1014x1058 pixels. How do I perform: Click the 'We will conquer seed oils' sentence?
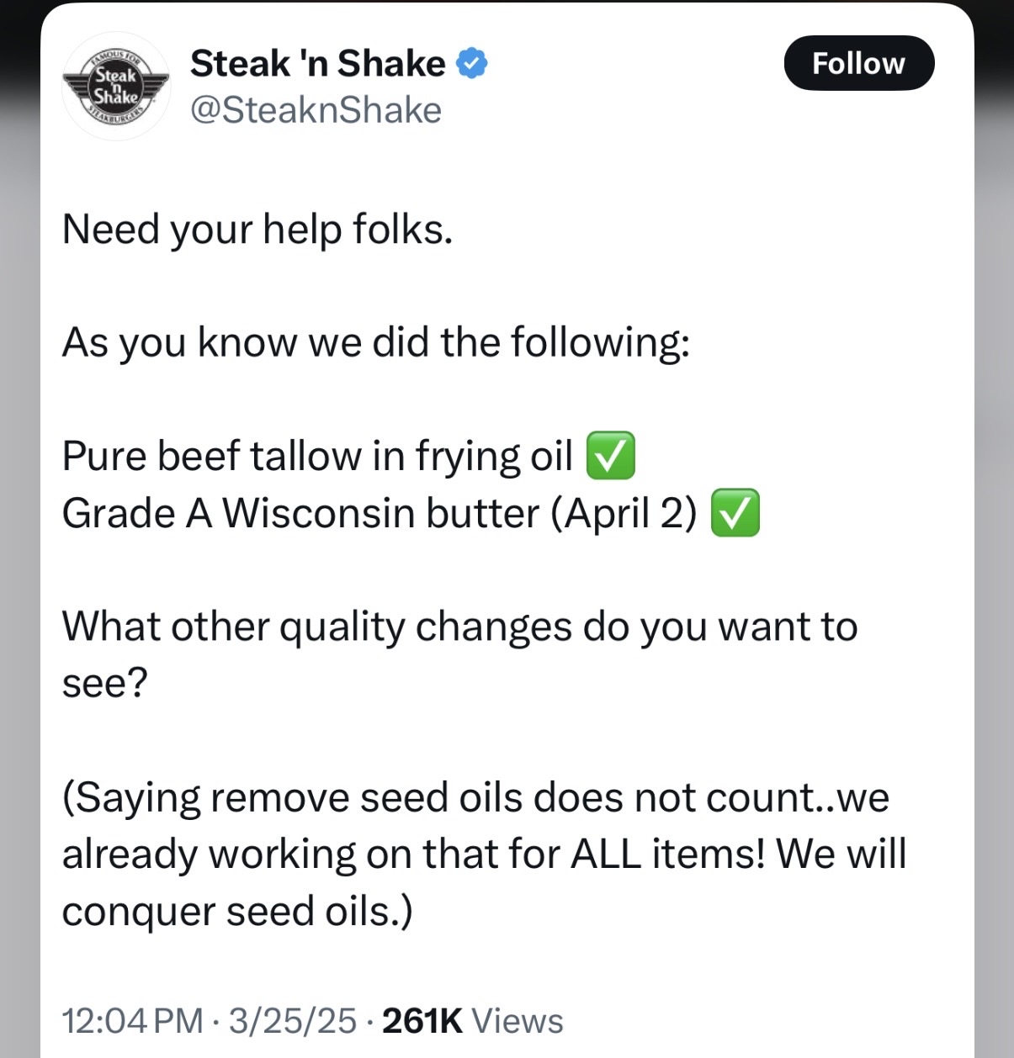pos(484,883)
